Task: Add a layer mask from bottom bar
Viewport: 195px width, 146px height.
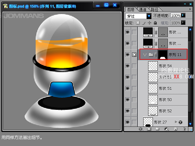Action: (149, 129)
